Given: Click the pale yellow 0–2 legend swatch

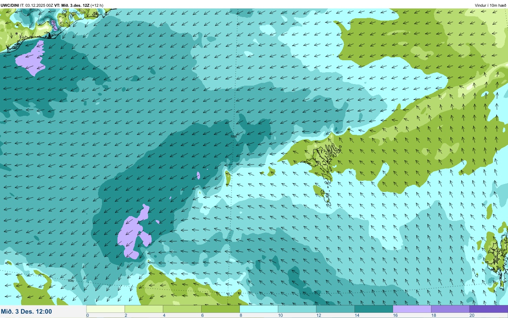Looking at the screenshot, I should tap(106, 309).
